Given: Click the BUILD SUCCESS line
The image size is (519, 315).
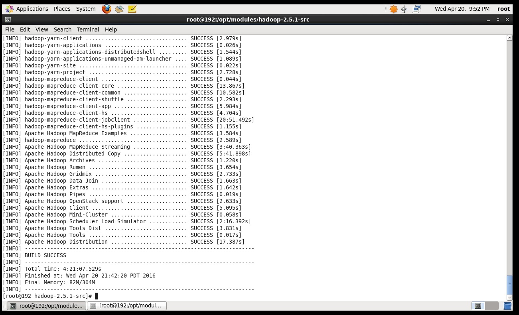Looking at the screenshot, I should 35,255.
